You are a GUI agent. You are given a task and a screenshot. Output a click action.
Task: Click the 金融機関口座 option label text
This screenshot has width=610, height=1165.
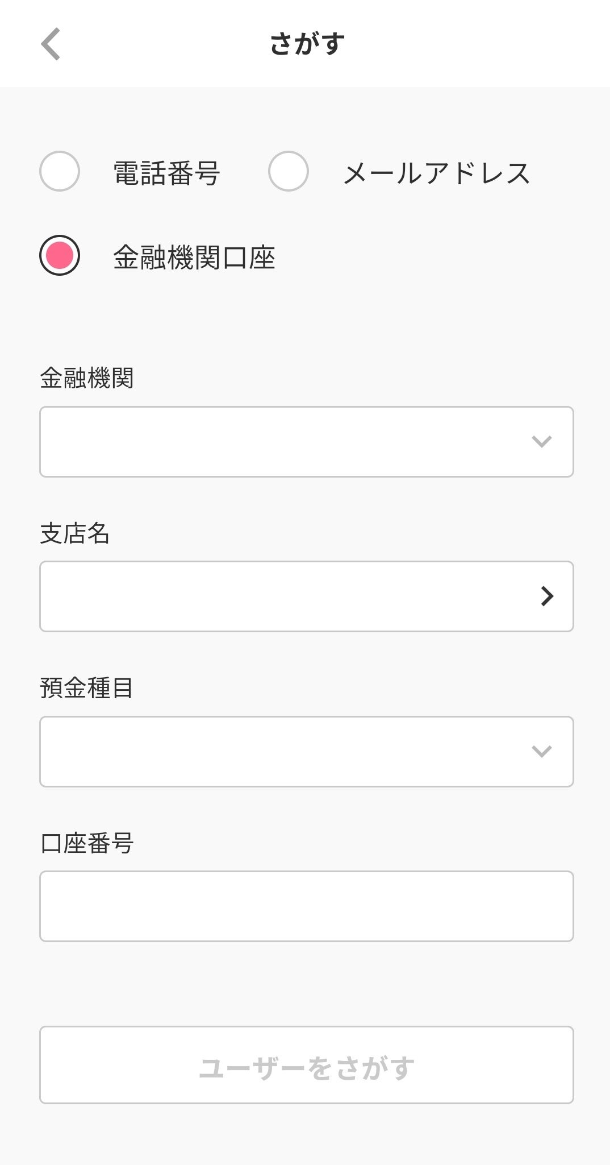[x=194, y=258]
